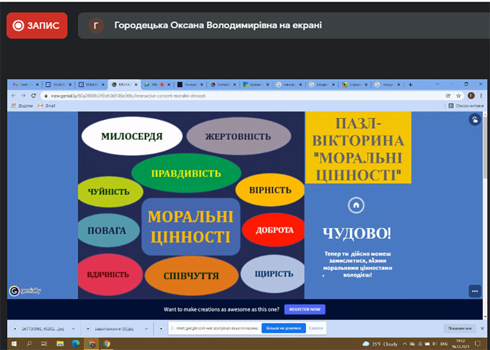
Task: Reload the page with refresh icon
Action: pos(33,96)
